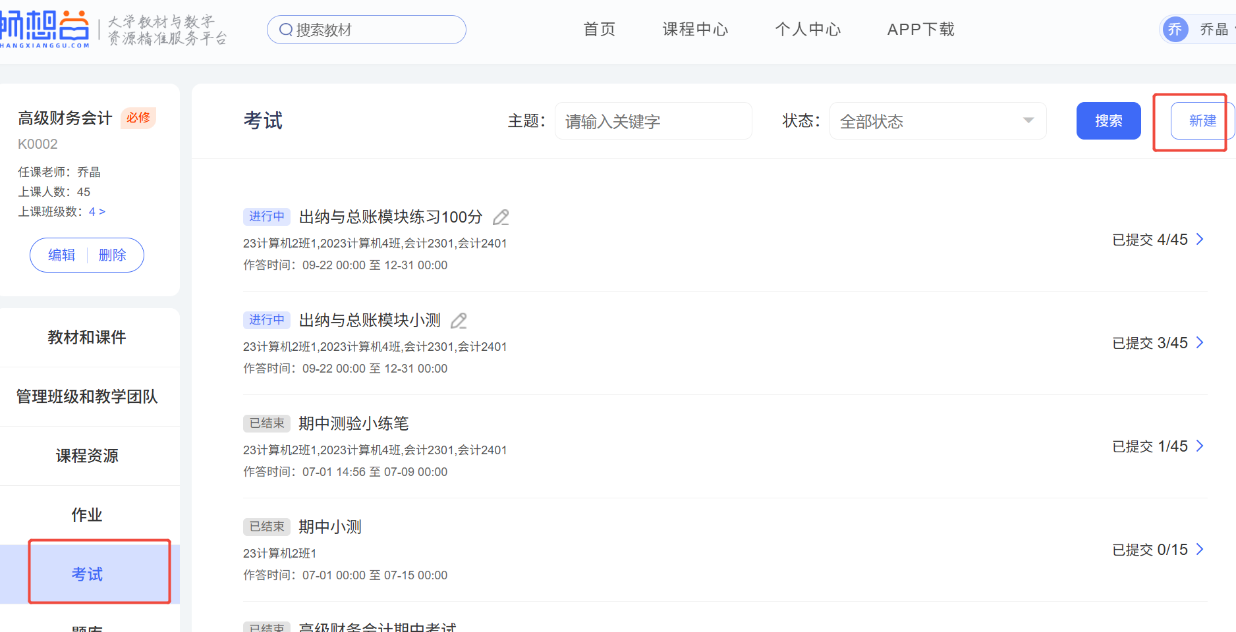
Task: Switch to 教材和课件 in the sidebar
Action: coord(87,337)
